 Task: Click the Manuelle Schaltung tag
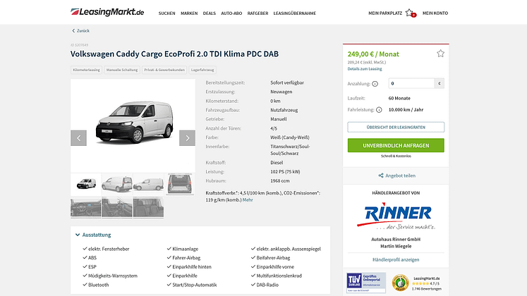point(122,70)
